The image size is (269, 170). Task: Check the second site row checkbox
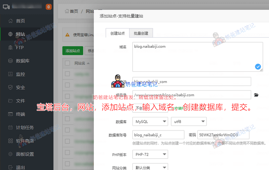coord(68,85)
